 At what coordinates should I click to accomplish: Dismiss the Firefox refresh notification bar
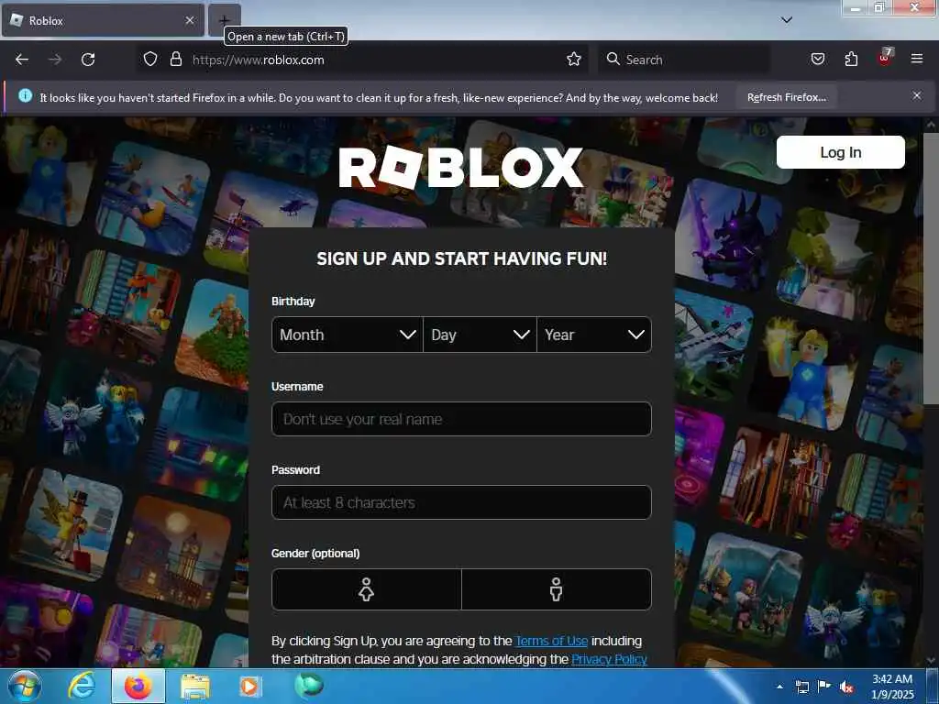tap(916, 95)
